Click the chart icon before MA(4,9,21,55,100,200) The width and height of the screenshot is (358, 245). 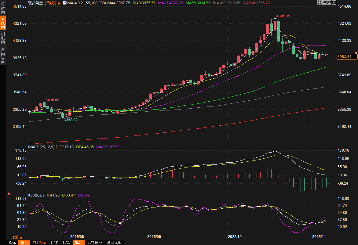64,3
